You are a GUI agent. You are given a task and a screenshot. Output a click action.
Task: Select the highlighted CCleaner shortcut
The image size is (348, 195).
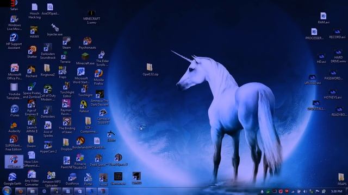point(14,161)
